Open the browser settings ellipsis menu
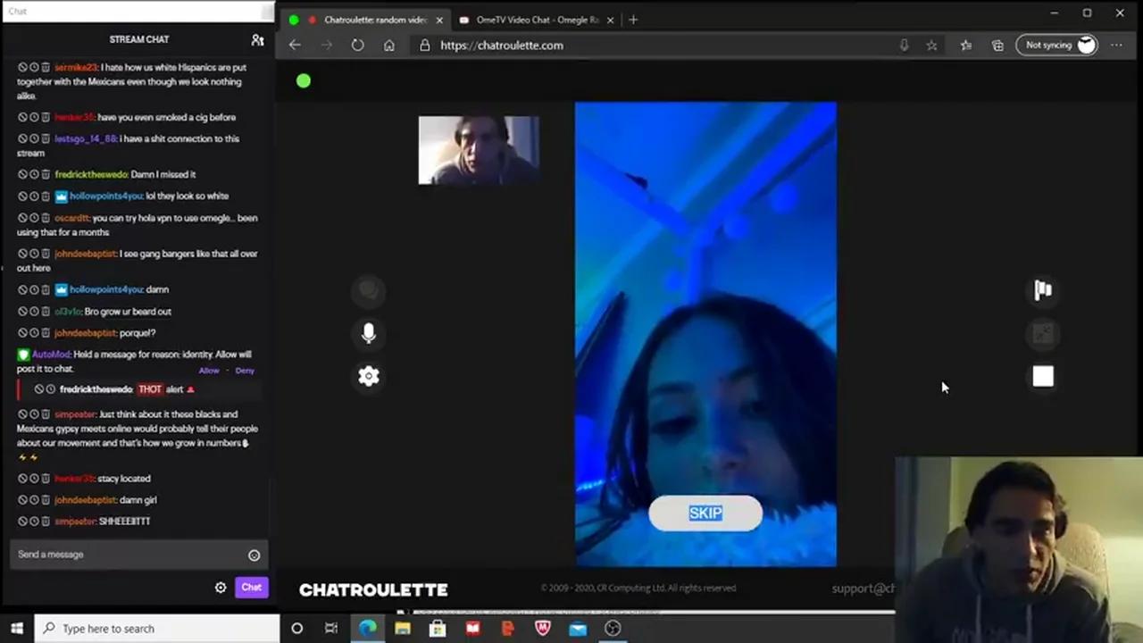Screen dimensions: 1143x643 [x=1116, y=45]
